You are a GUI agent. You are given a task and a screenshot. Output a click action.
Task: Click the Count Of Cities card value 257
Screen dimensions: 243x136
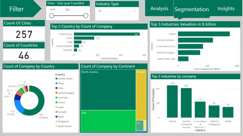click(x=24, y=34)
